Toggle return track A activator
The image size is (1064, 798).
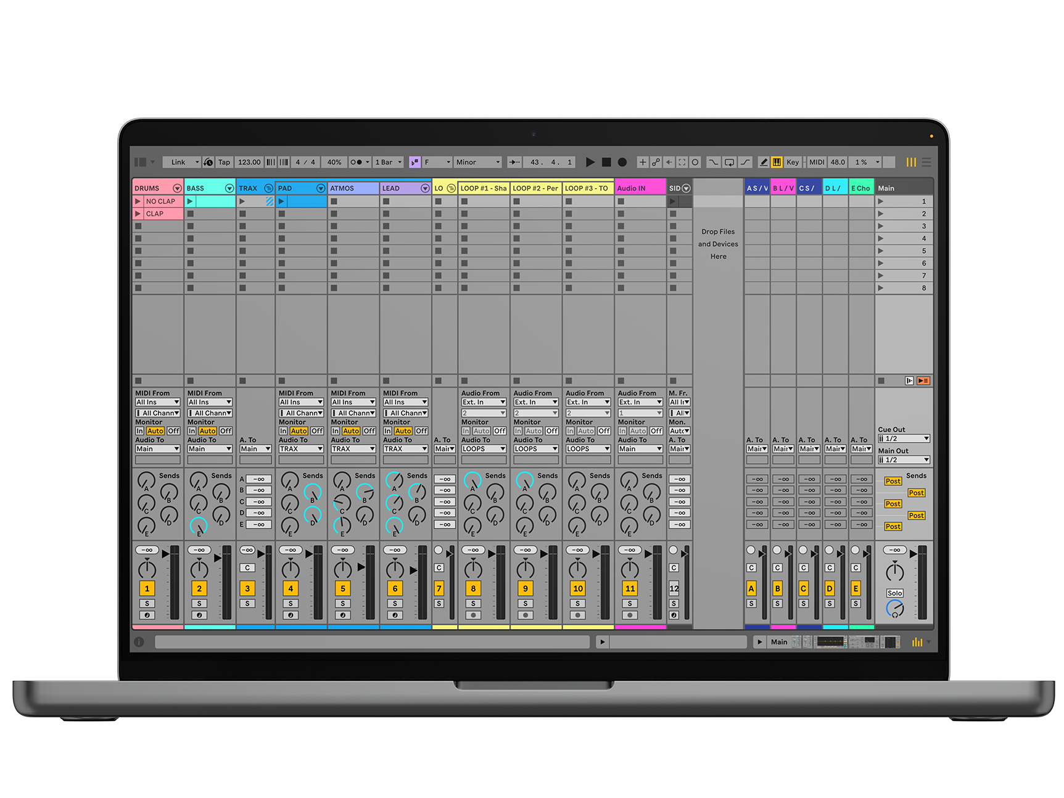751,588
